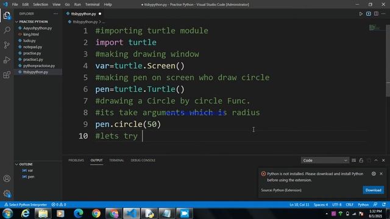Click UTF-8 encoding in status bar

(x=337, y=204)
